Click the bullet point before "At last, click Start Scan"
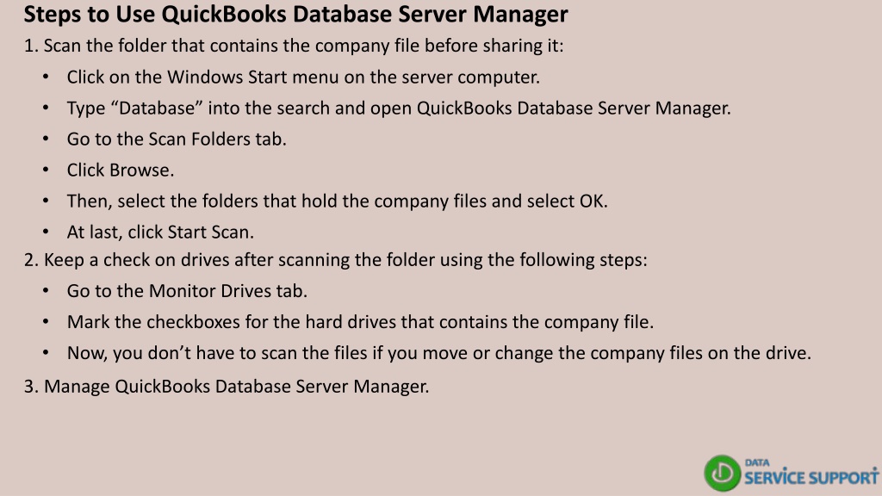 pyautogui.click(x=46, y=232)
